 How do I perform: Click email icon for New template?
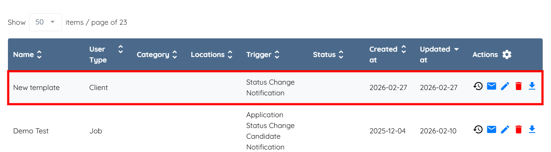point(492,86)
